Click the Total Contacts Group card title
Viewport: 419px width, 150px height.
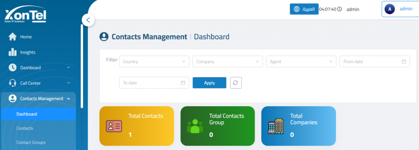(x=227, y=119)
